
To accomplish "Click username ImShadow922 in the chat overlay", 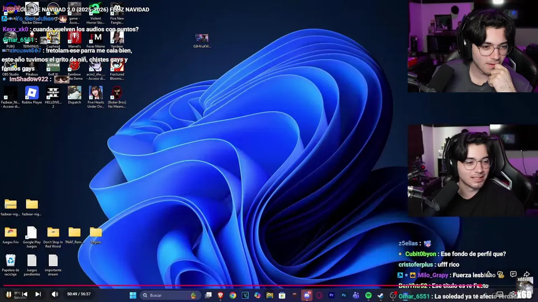I will click(x=29, y=79).
